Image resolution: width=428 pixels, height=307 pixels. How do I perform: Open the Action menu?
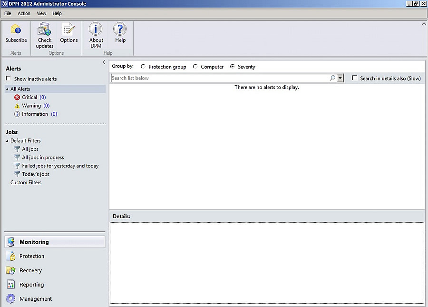[x=24, y=13]
